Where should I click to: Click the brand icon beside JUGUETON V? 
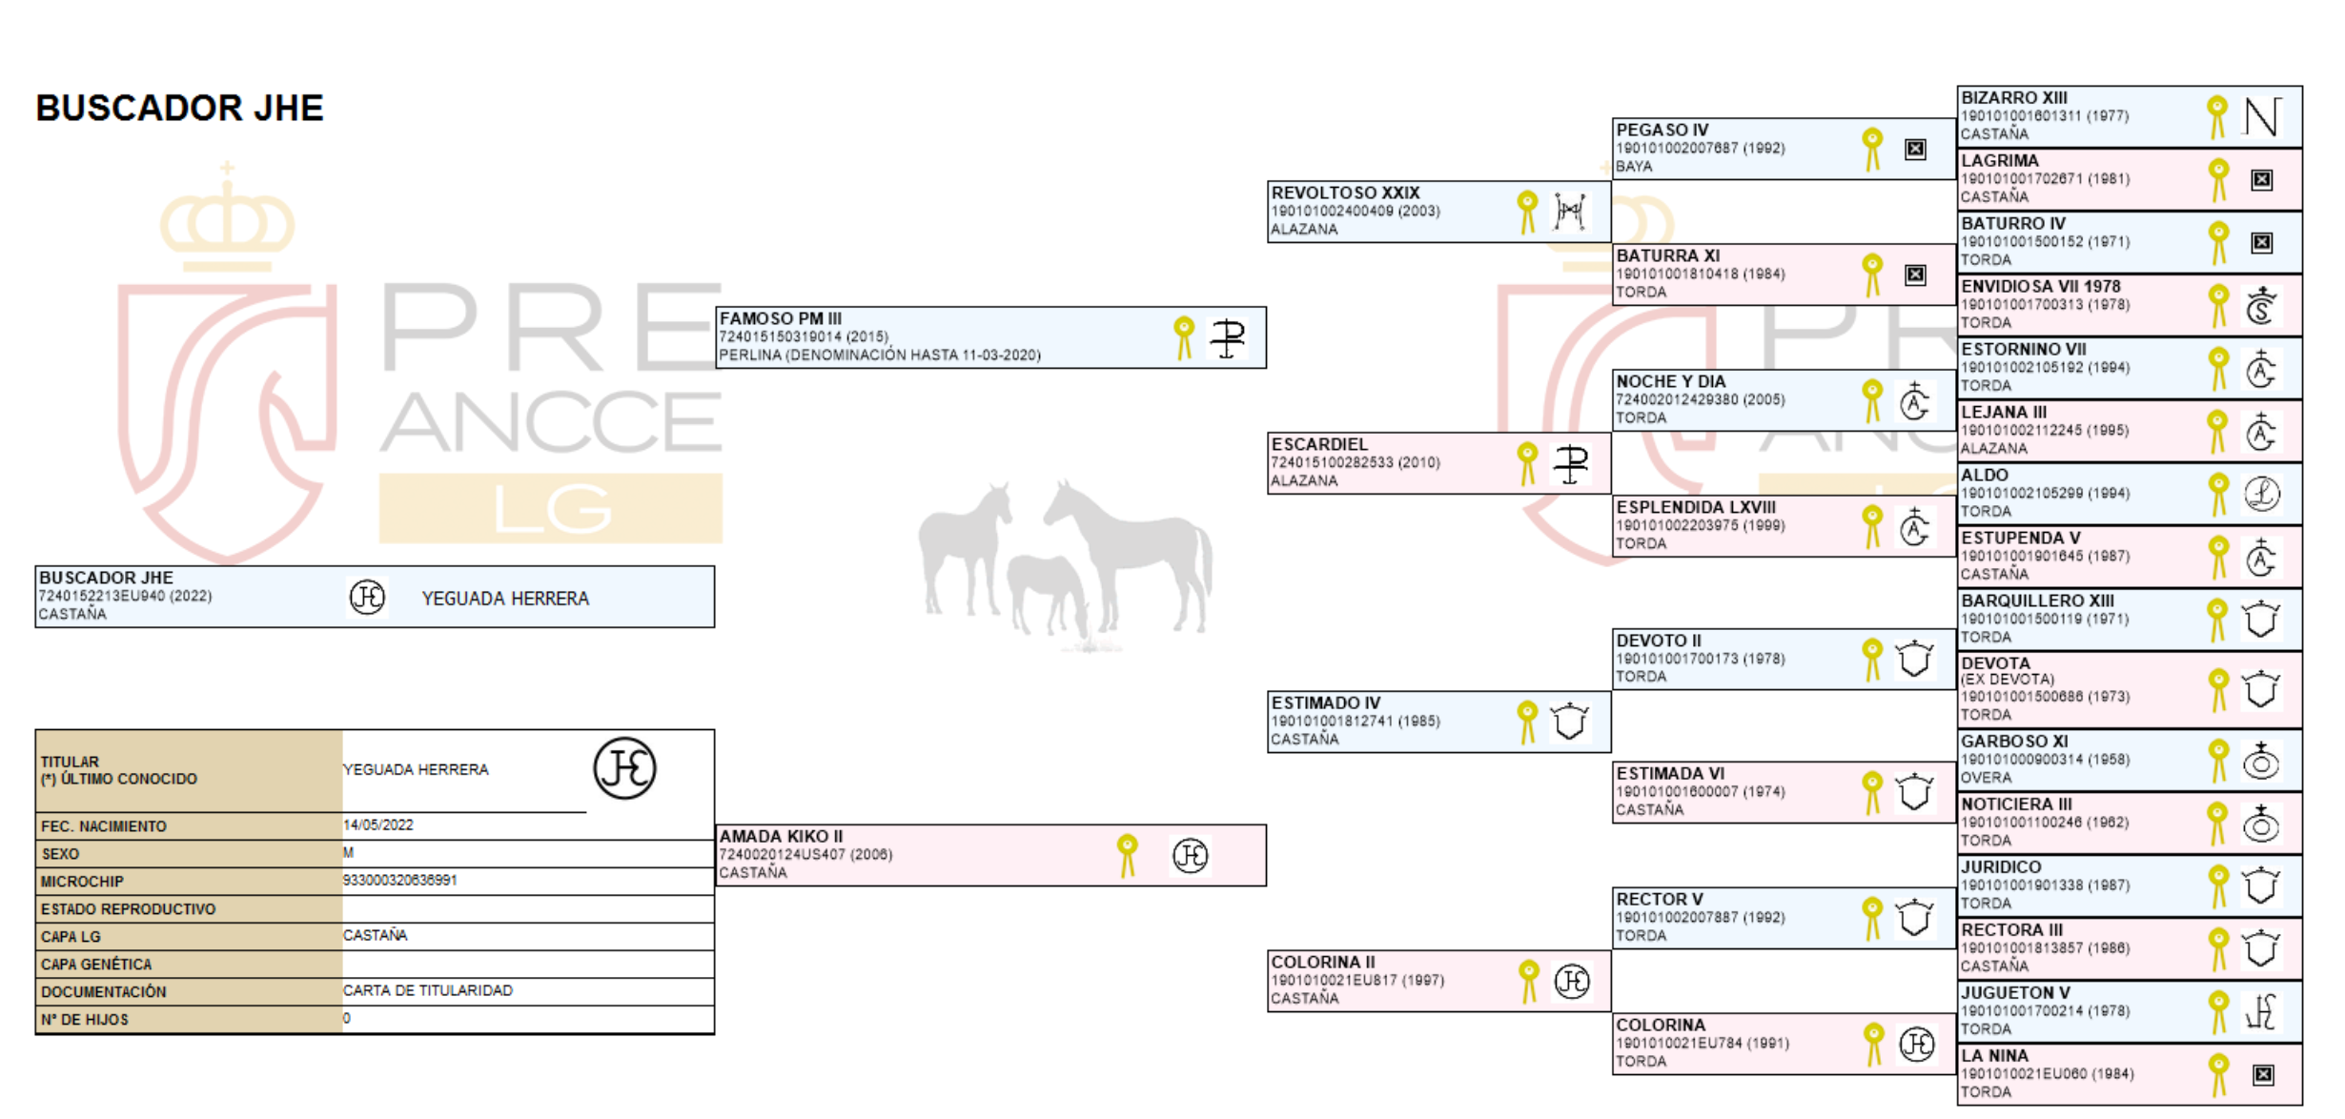(2261, 1011)
